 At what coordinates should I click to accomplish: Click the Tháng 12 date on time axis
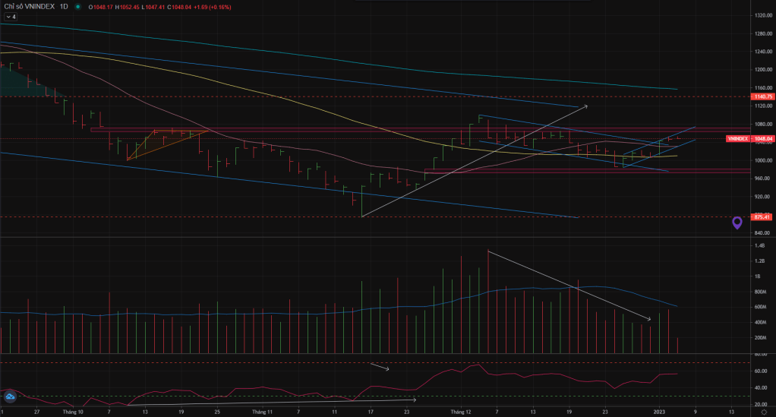click(461, 412)
